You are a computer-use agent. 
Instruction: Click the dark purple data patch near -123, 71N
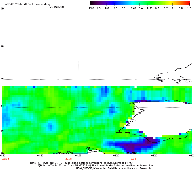[x=150, y=140]
